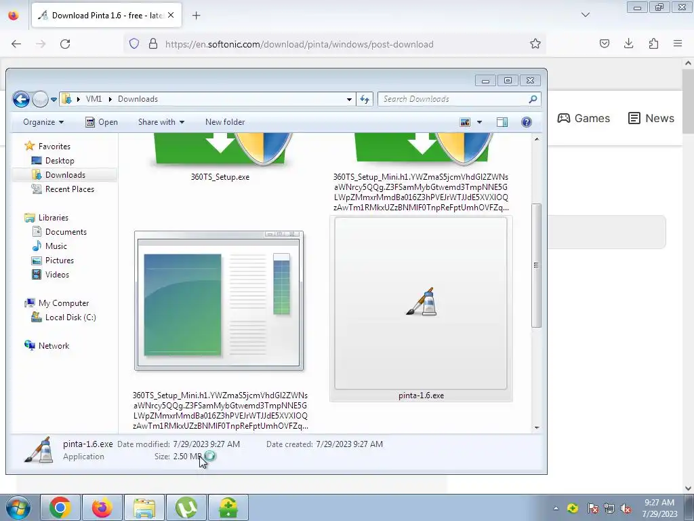Click the pinta icon in the details pane
694x521 pixels.
coord(39,450)
